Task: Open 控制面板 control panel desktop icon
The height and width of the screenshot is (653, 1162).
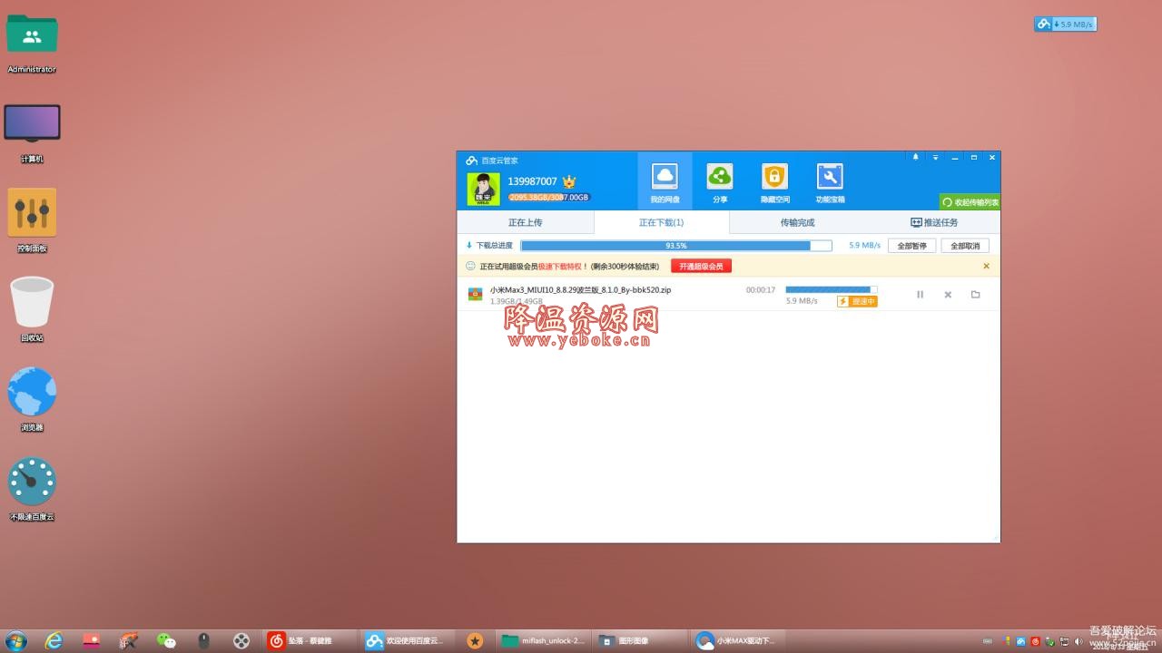Action: 32,222
